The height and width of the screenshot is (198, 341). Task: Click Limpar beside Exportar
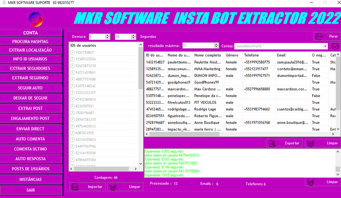(323, 143)
